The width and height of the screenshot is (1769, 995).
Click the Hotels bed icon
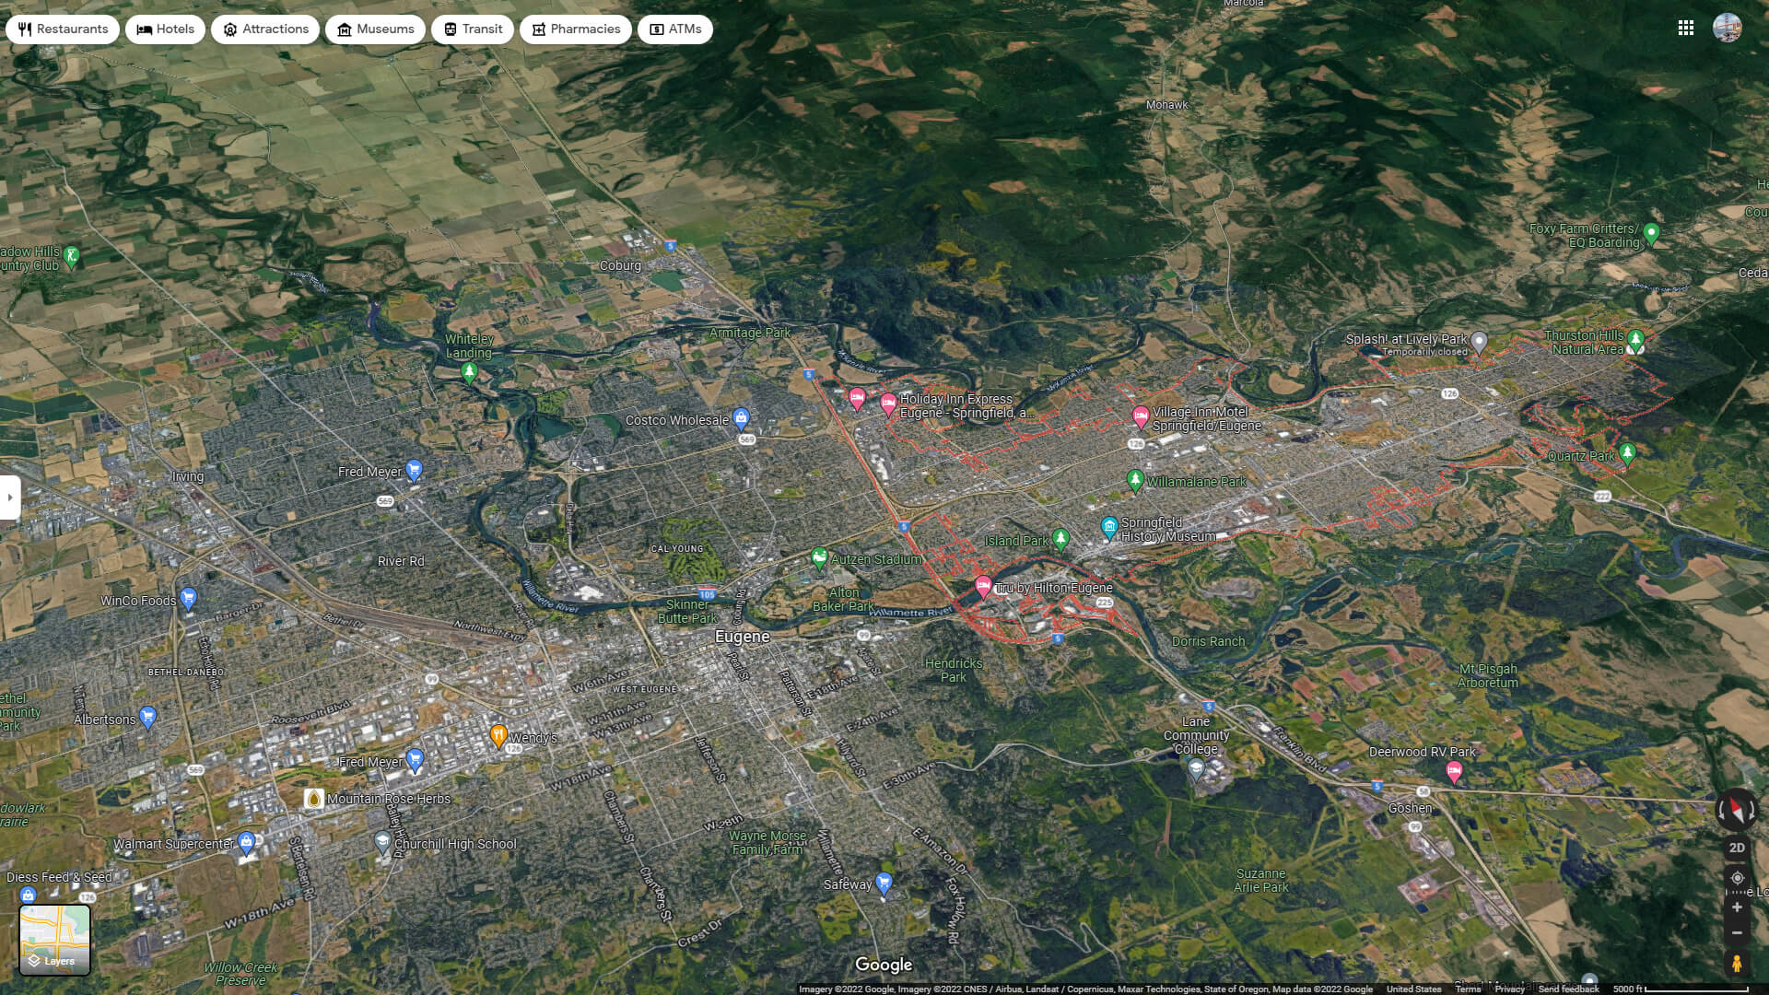click(x=143, y=29)
